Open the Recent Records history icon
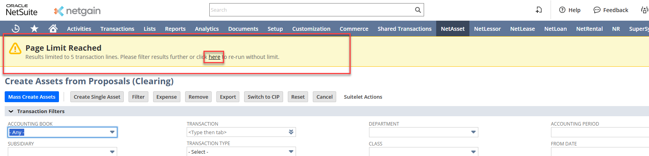 tap(16, 28)
